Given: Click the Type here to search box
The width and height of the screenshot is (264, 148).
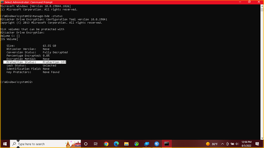Looking at the screenshot, I should pos(45,144).
